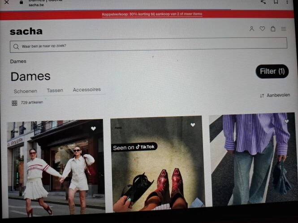
Task: Switch grid view layout icon
Action: (x=14, y=103)
